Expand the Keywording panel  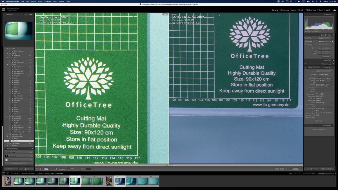click(333, 61)
